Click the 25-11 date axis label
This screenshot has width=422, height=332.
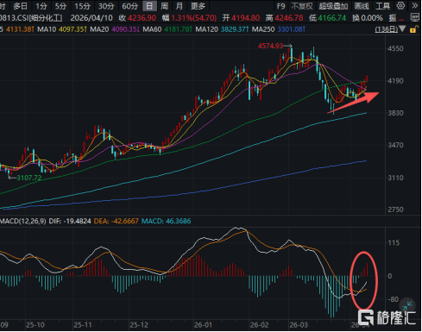tap(83, 325)
